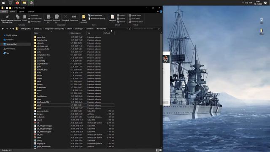Click common in the breadcrumb path
Image resolution: width=270 pixels, height=152 pixels.
90,29
